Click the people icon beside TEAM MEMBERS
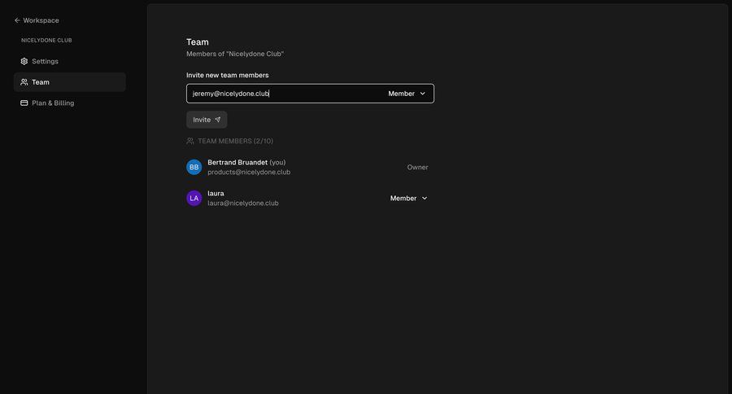732x394 pixels. click(x=190, y=141)
